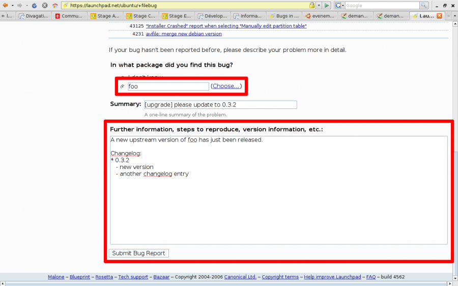This screenshot has width=458, height=286.
Task: Open the FAQ footer link
Action: pos(371,277)
